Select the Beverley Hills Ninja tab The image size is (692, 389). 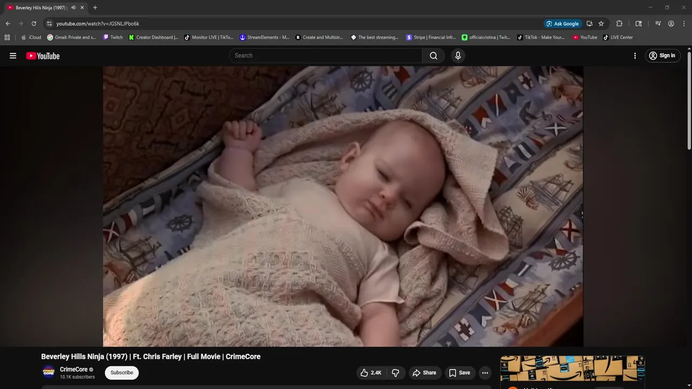pos(41,8)
